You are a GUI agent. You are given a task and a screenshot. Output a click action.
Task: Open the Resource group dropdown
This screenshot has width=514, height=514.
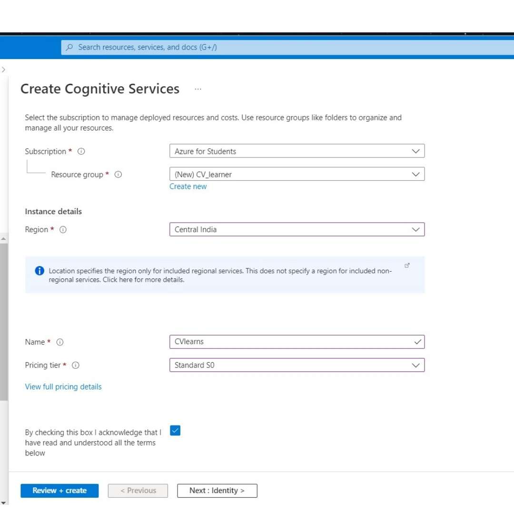pos(297,175)
